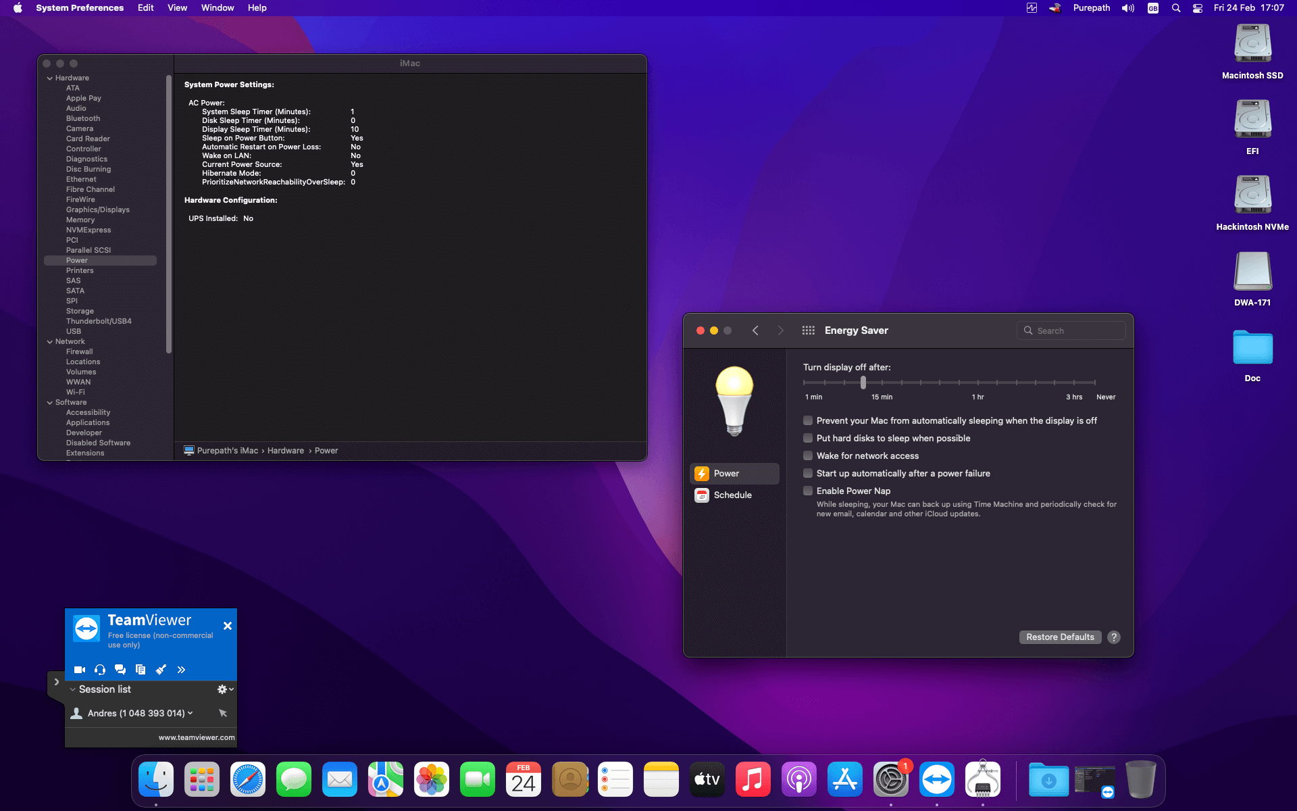Click the TeamViewer file transfer icon
Screen dimensions: 1297x811
[141, 670]
